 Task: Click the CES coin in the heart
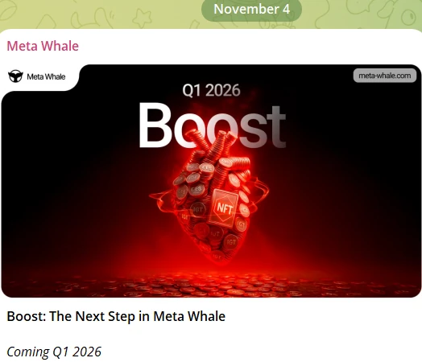pos(196,190)
